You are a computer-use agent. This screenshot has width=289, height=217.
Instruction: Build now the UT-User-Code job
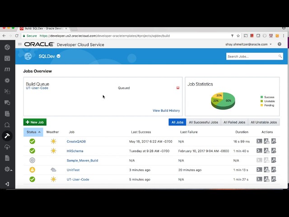(x=274, y=179)
